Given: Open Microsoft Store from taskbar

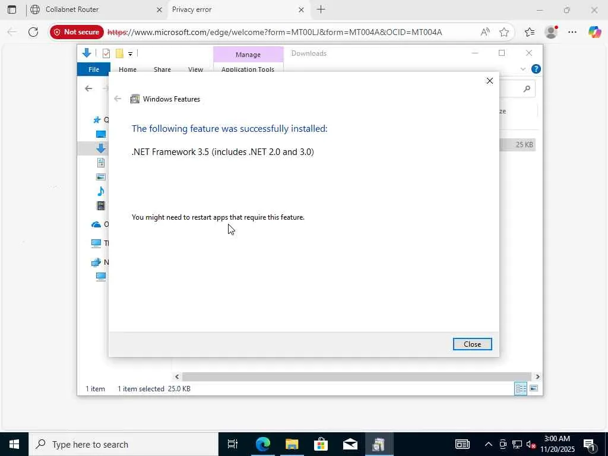Looking at the screenshot, I should (x=321, y=444).
